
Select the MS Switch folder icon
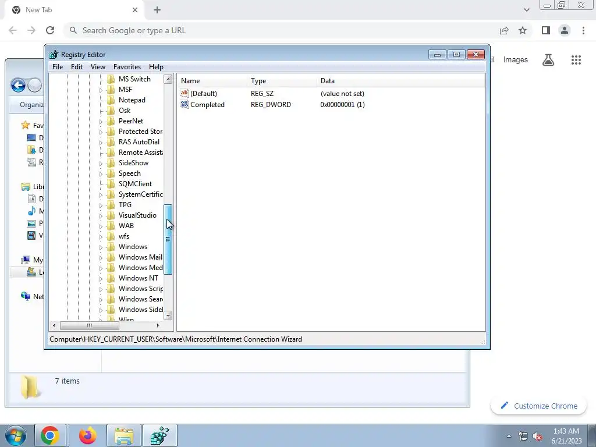pos(111,79)
